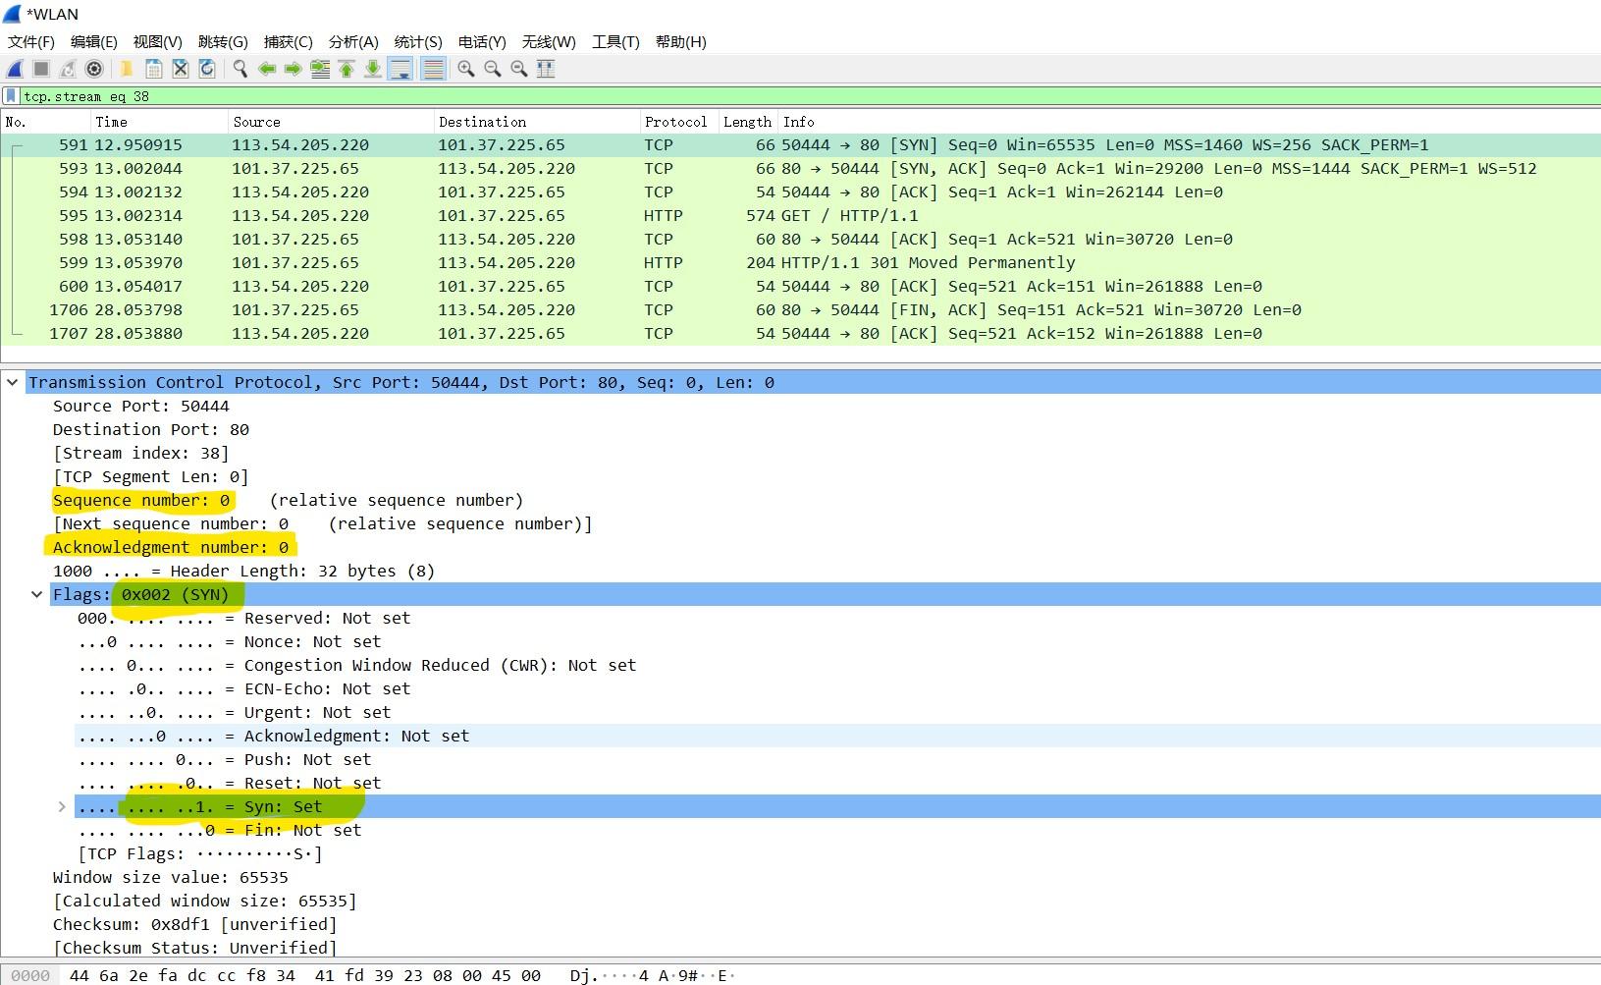Collapse the Transmission Control Protocol tree
1601x985 pixels.
point(13,382)
